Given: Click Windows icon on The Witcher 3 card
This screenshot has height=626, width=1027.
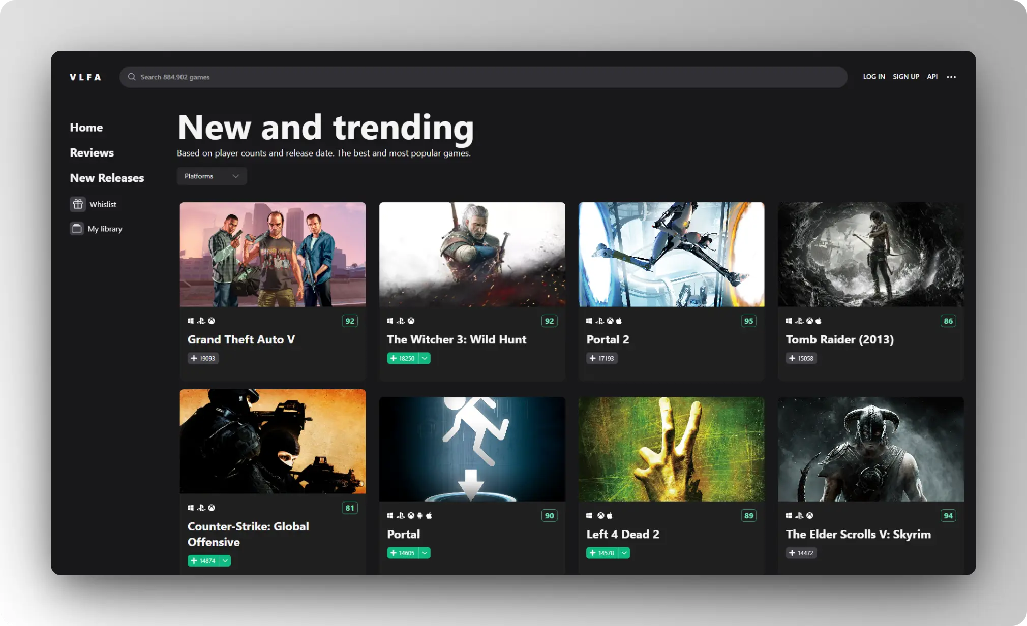Looking at the screenshot, I should click(390, 321).
